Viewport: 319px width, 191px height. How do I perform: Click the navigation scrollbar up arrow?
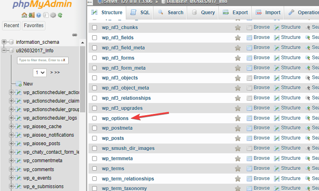pyautogui.click(x=82, y=43)
